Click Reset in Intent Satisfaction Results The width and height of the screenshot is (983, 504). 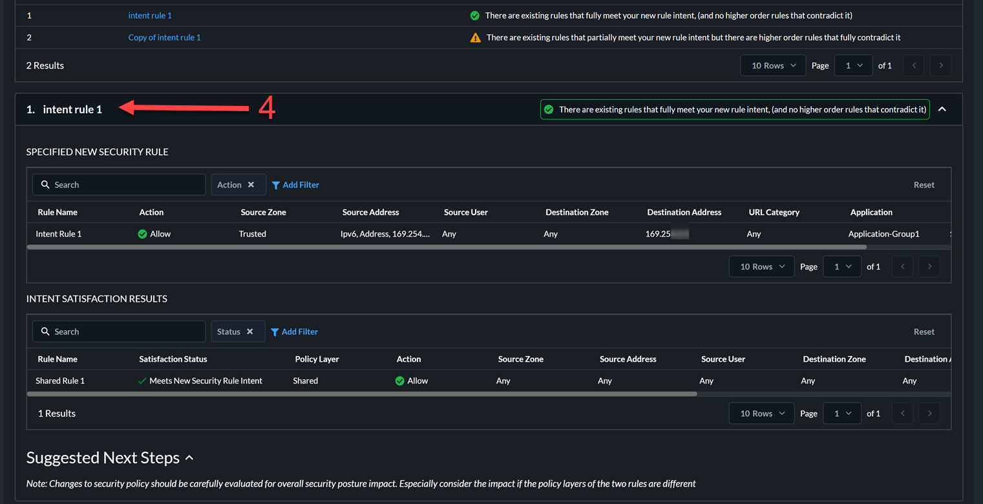click(x=924, y=331)
